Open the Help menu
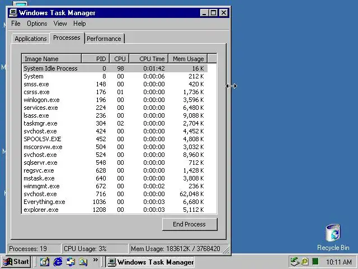This screenshot has height=269, width=358. pyautogui.click(x=79, y=24)
